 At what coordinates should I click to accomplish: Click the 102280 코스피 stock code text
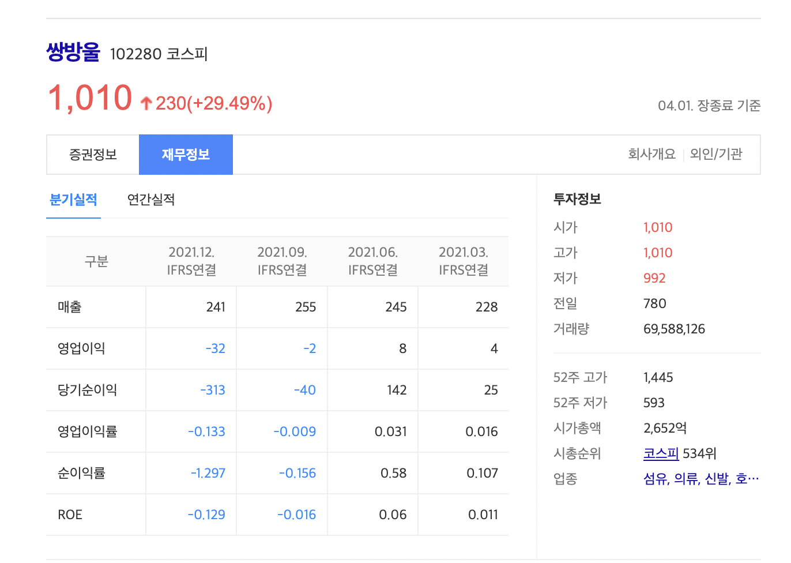(159, 54)
